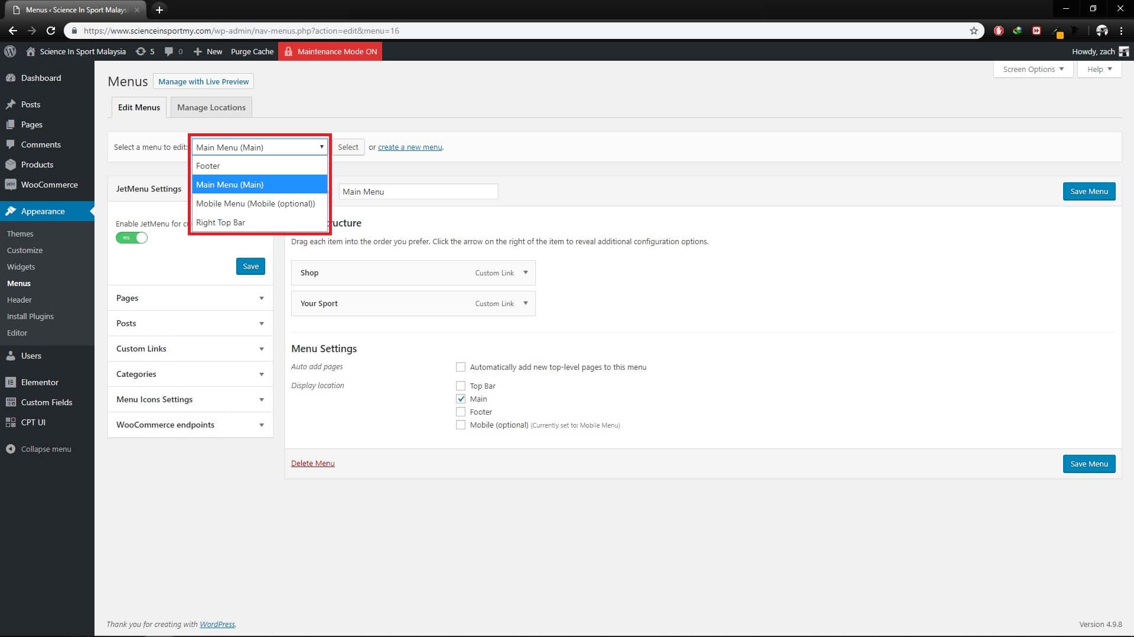The height and width of the screenshot is (637, 1134).
Task: Click the Elementor icon in sidebar
Action: [11, 382]
